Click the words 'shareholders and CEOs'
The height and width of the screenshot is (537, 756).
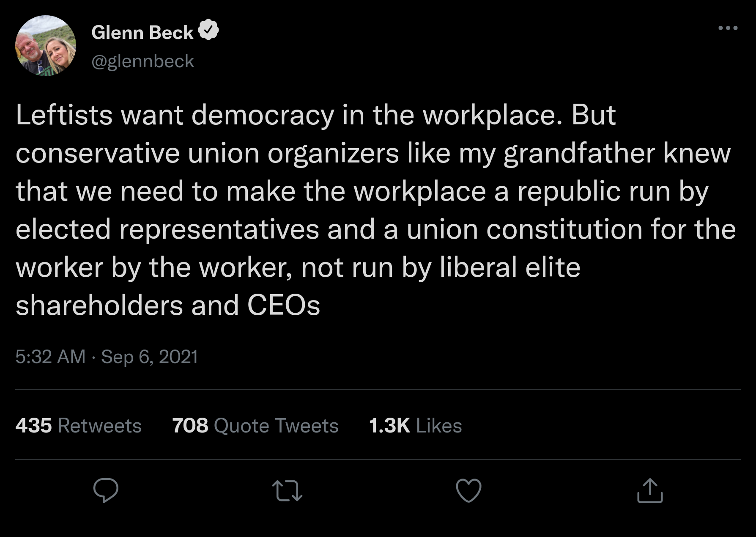coord(168,306)
